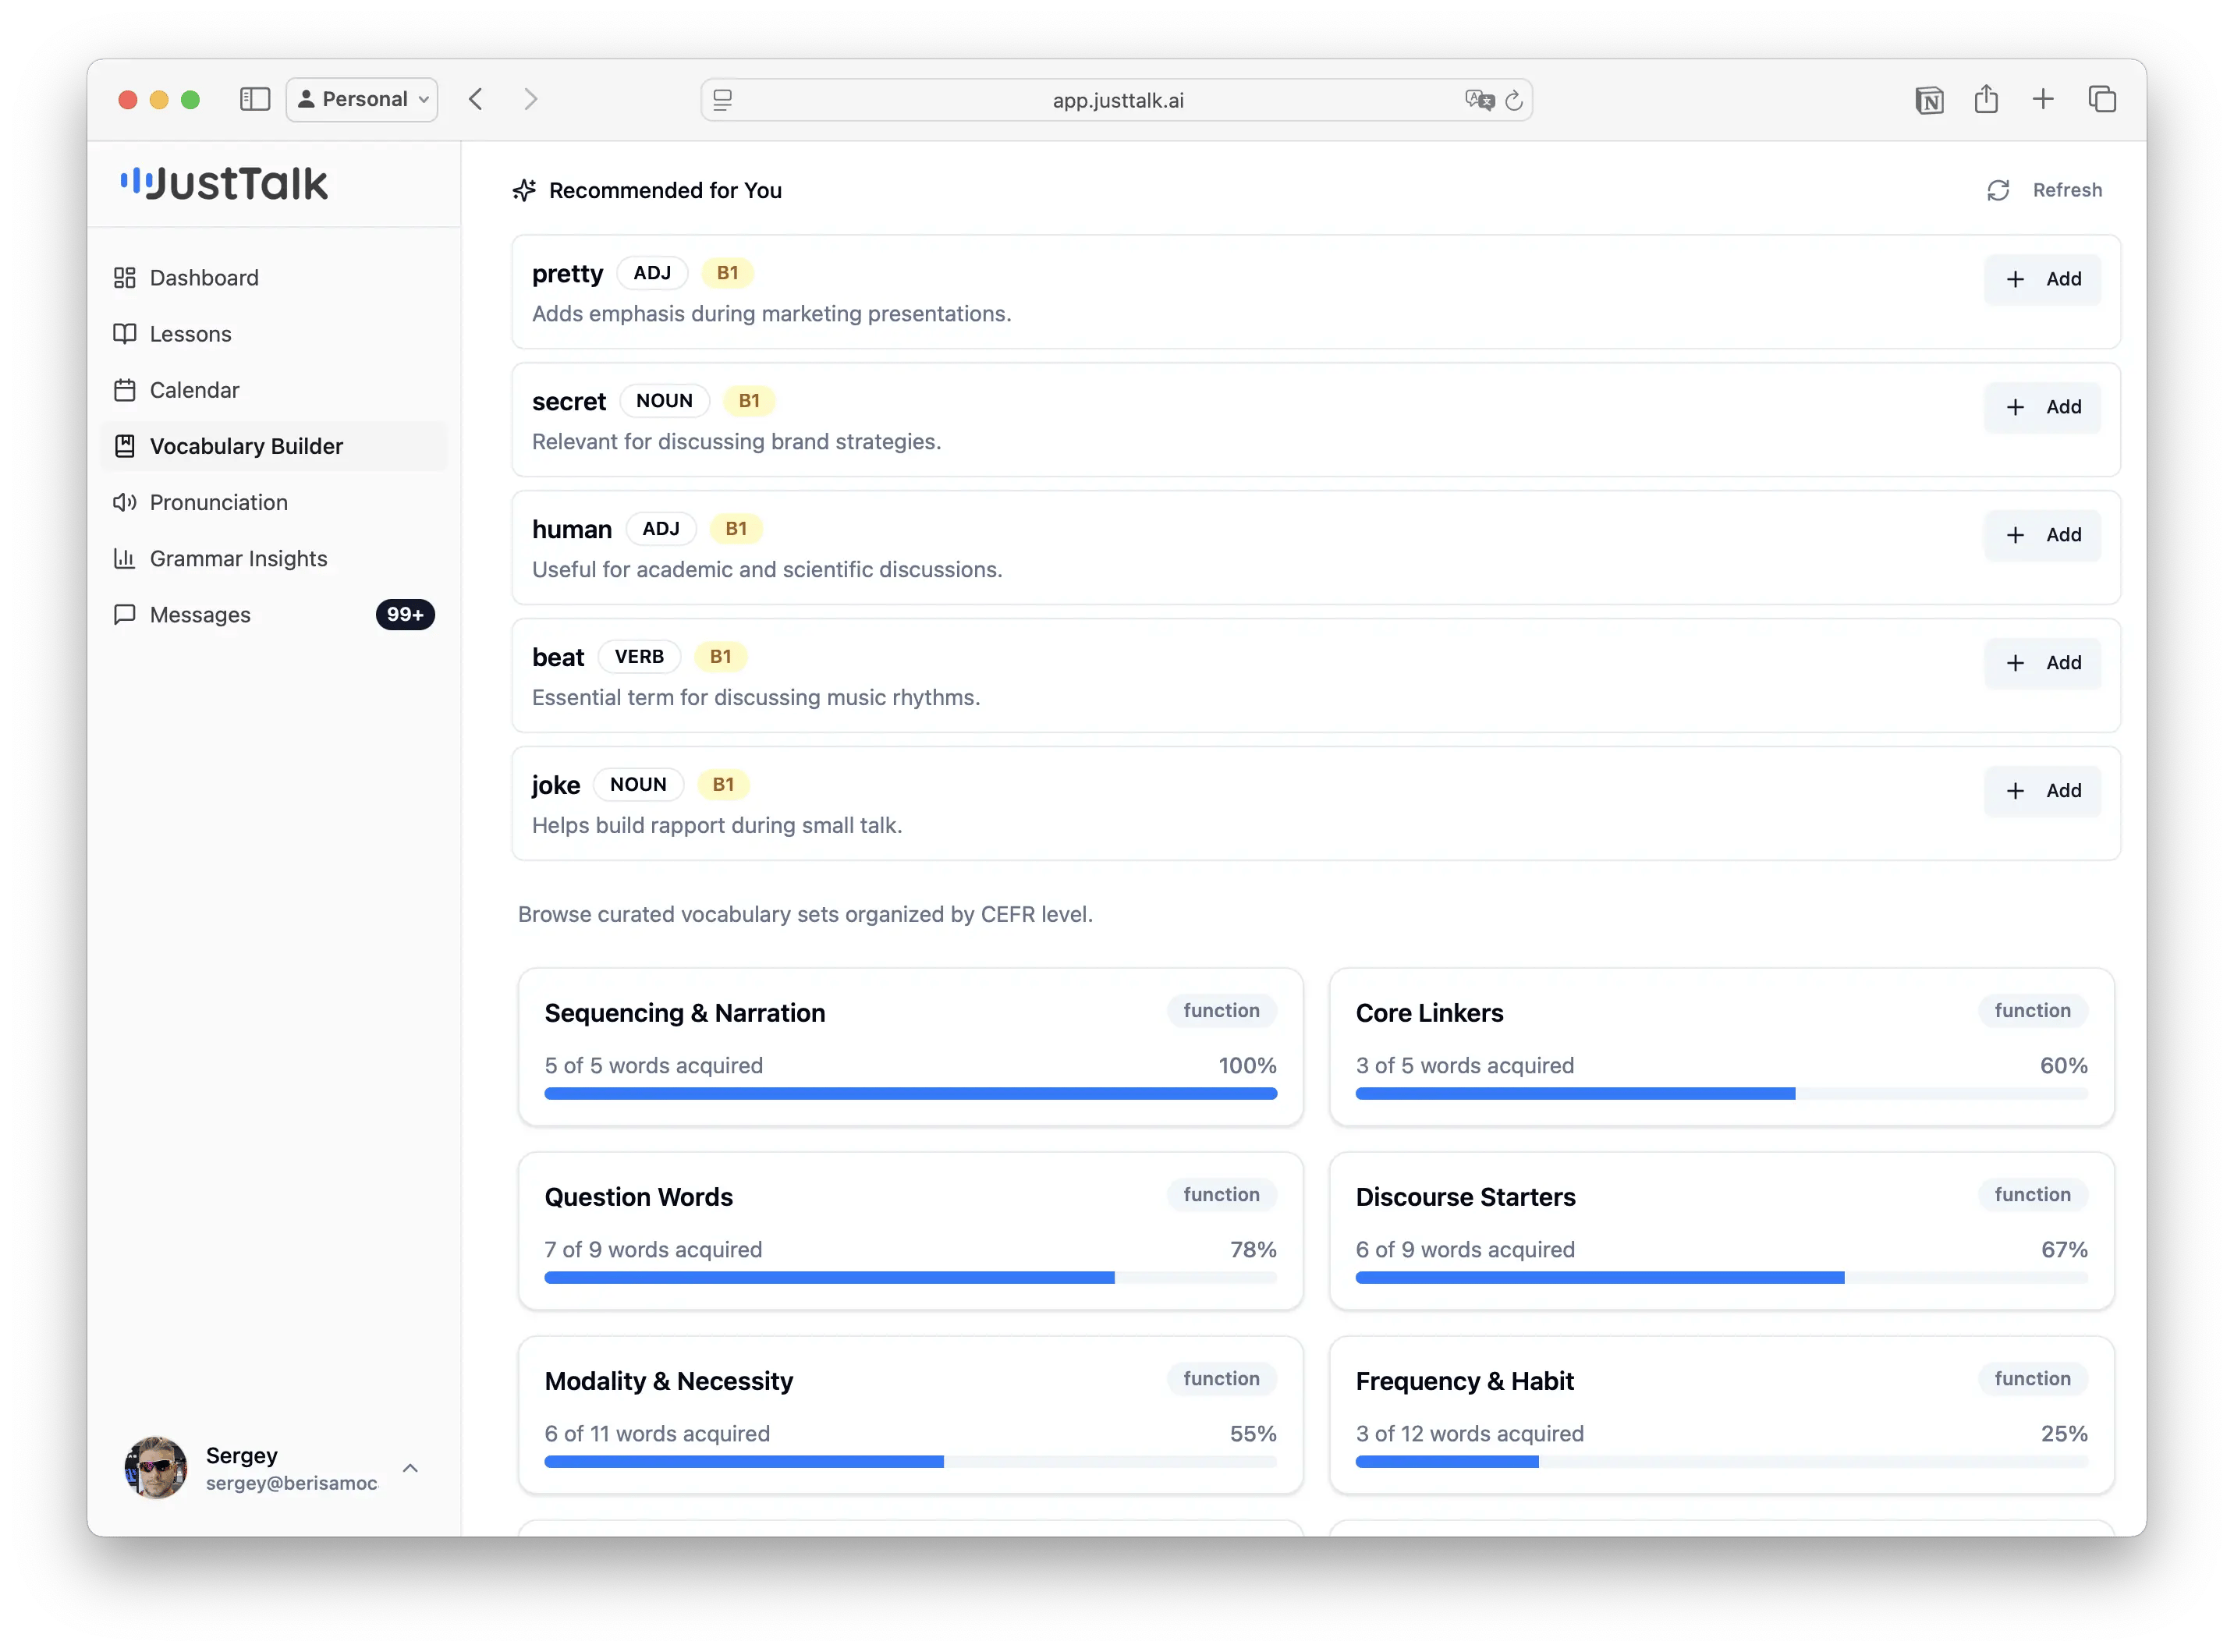Select Vocabulary Builder in sidebar
This screenshot has width=2234, height=1652.
coord(274,446)
